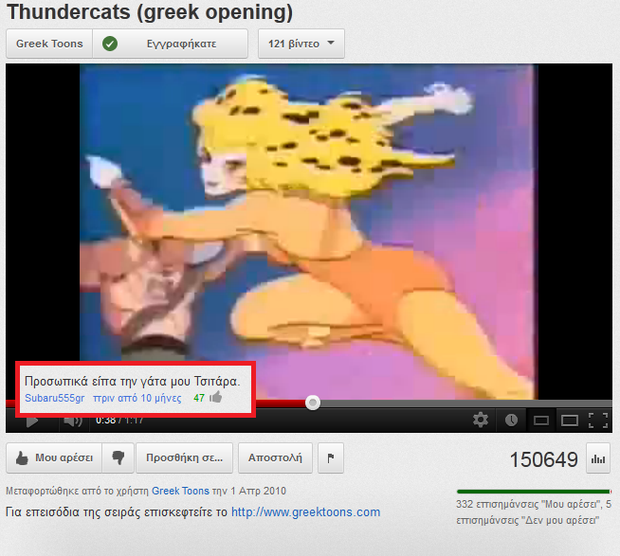Viewport: 620px width, 556px height.
Task: Click the video progress scrubber handle
Action: (313, 403)
